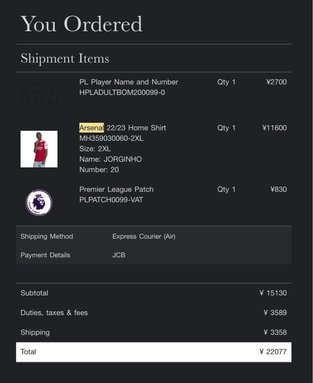
Task: Click the Number: 20 detail
Action: (x=99, y=170)
